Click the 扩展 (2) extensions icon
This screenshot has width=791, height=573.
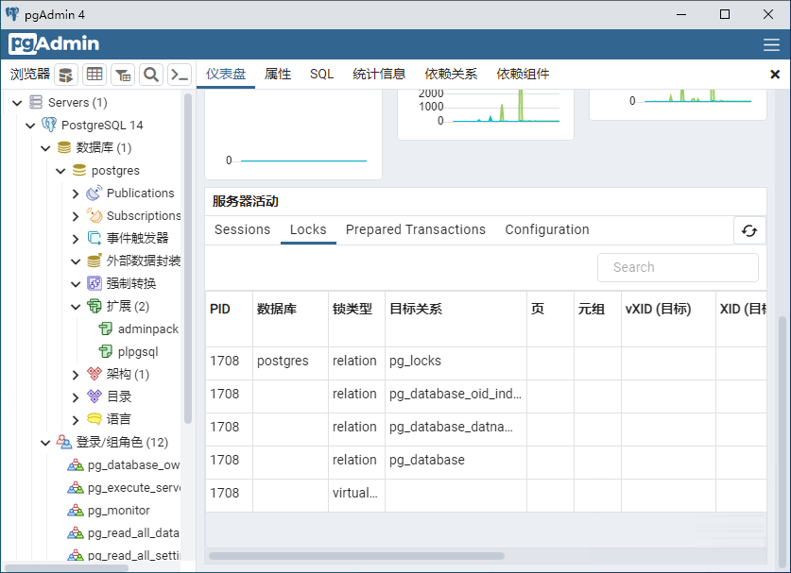tap(95, 306)
